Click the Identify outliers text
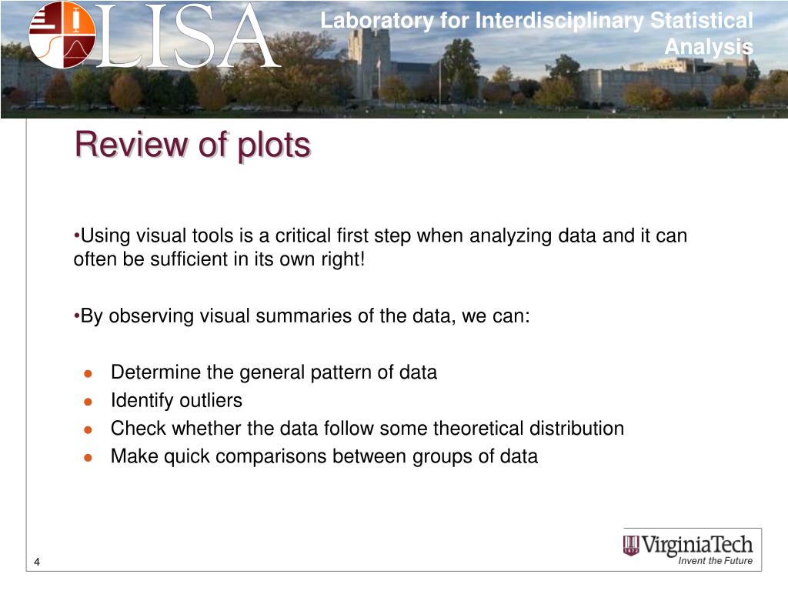 tap(176, 400)
